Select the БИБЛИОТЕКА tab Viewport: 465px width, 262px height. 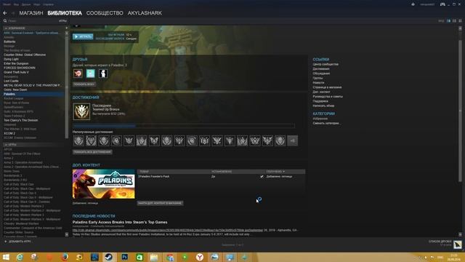tap(65, 13)
